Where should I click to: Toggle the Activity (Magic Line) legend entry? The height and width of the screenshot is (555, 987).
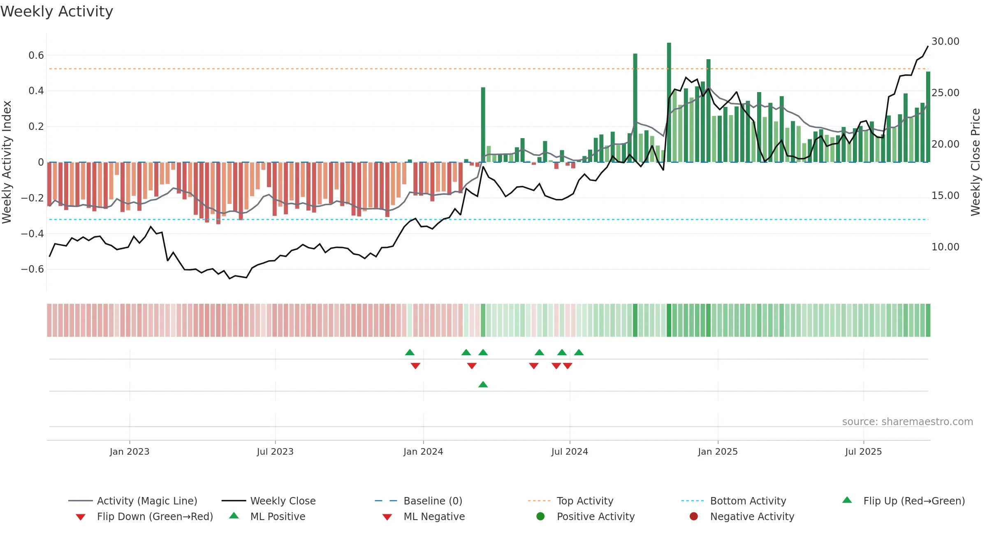[132, 501]
